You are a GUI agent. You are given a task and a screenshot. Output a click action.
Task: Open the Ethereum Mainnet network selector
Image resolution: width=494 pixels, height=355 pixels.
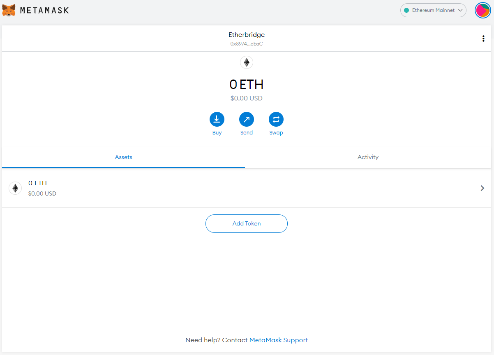pos(433,10)
